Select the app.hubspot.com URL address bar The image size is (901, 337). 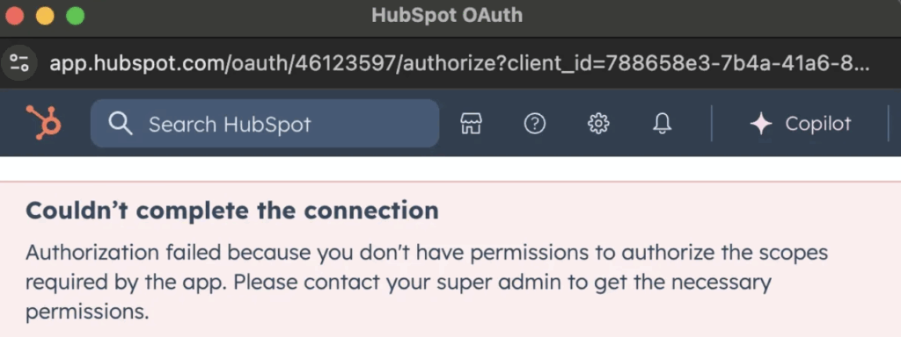click(459, 63)
